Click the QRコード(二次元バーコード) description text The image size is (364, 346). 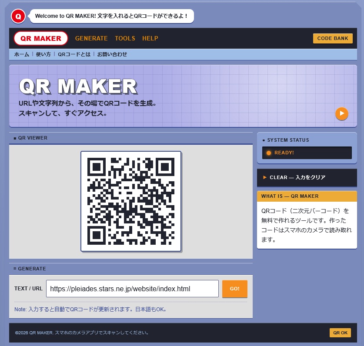pyautogui.click(x=307, y=225)
